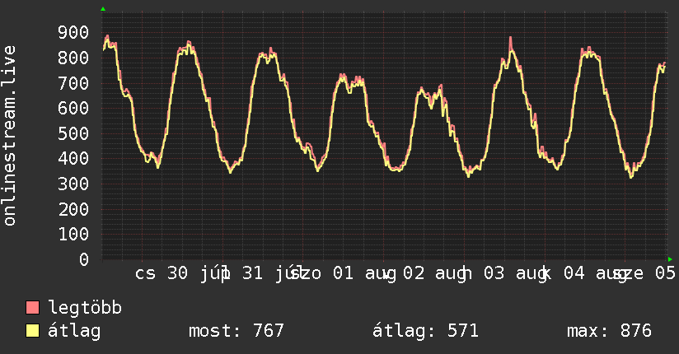Click the 'h 03 aug' date label

[504, 273]
